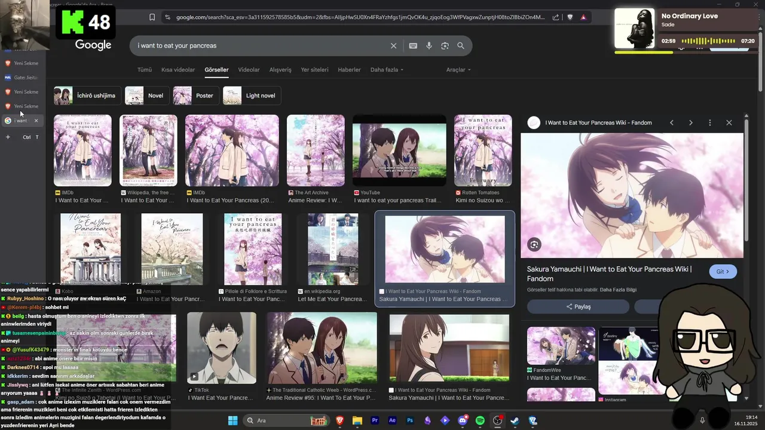Open the TikTok crying boy thumbnail
Image resolution: width=765 pixels, height=430 pixels.
pos(222,348)
